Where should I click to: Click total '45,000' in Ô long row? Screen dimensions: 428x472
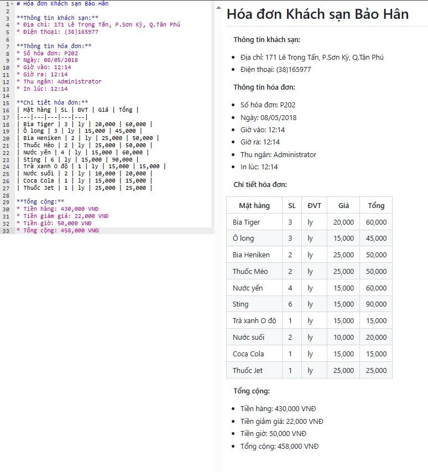pos(376,238)
